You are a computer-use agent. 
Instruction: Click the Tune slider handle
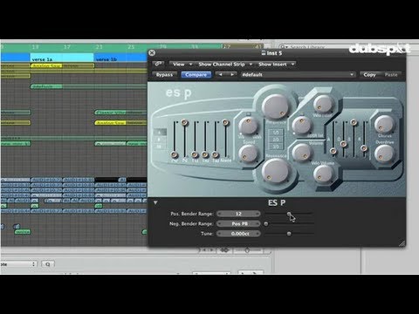coord(289,234)
